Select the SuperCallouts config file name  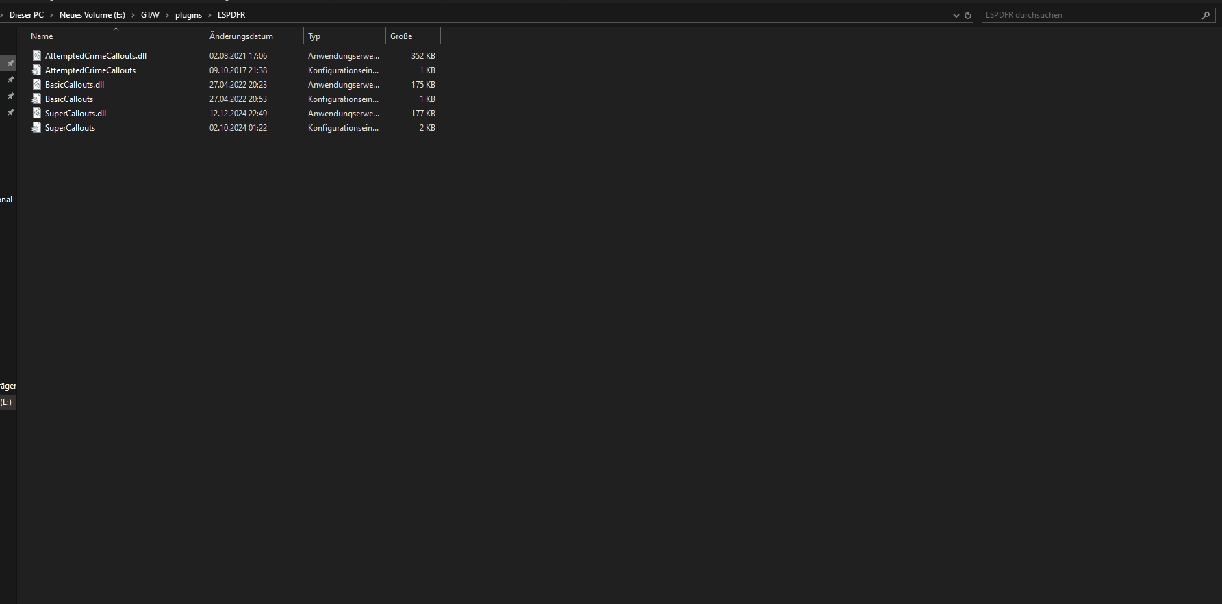pyautogui.click(x=70, y=128)
